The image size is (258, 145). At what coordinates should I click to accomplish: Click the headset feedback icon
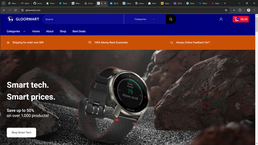(171, 43)
